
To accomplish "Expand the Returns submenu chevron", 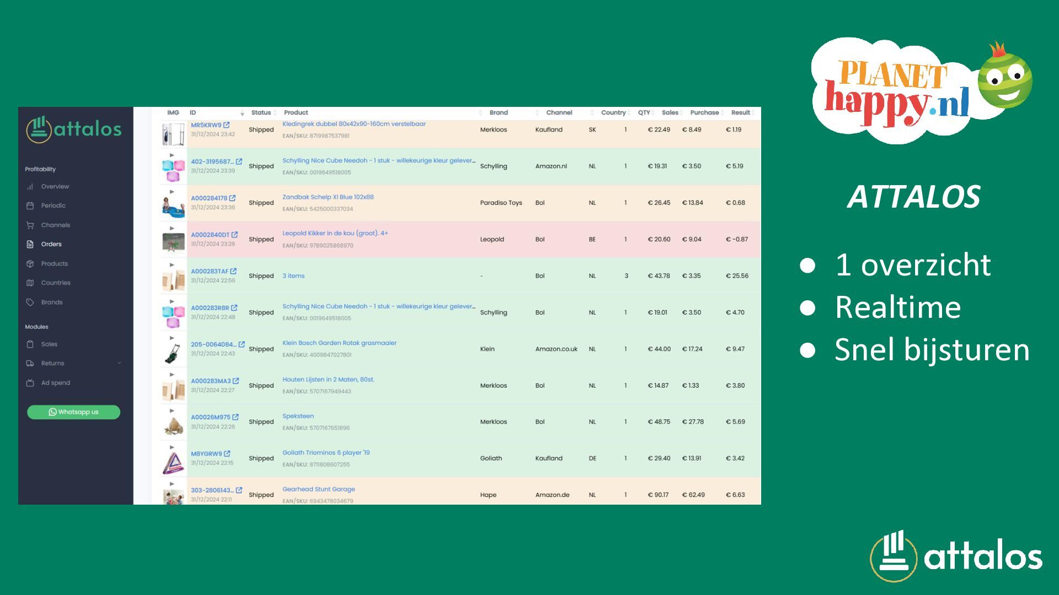I will coord(119,363).
